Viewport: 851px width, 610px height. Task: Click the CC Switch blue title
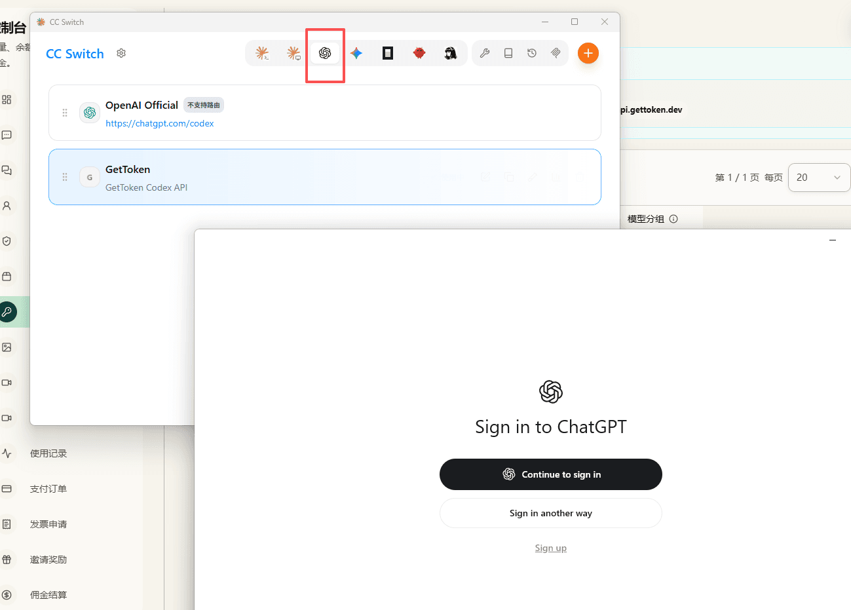(75, 54)
